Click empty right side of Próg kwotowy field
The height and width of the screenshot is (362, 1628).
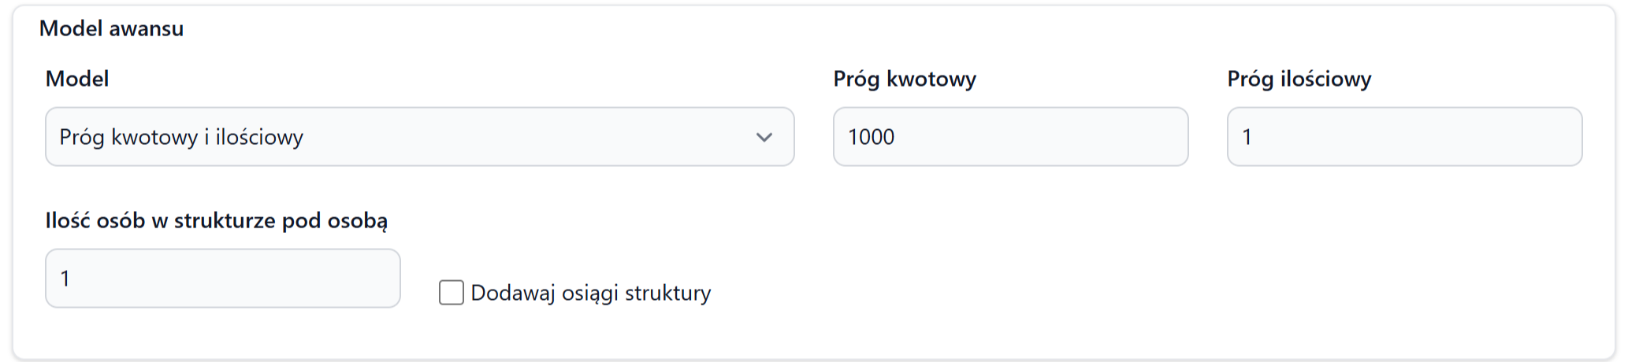1103,137
